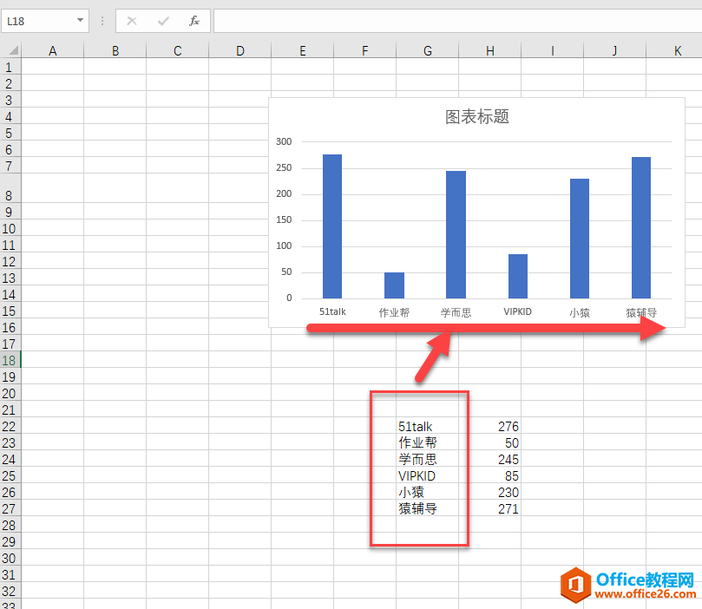Open the Name Box dropdown arrow
The height and width of the screenshot is (609, 702).
click(81, 21)
